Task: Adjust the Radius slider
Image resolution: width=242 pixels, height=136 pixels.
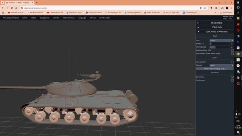Action: (x=219, y=44)
